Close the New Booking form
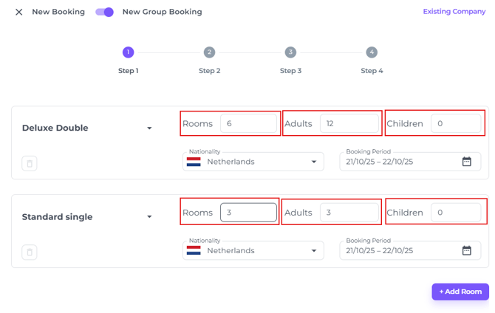Screen dimensions: 495x313 tap(18, 12)
